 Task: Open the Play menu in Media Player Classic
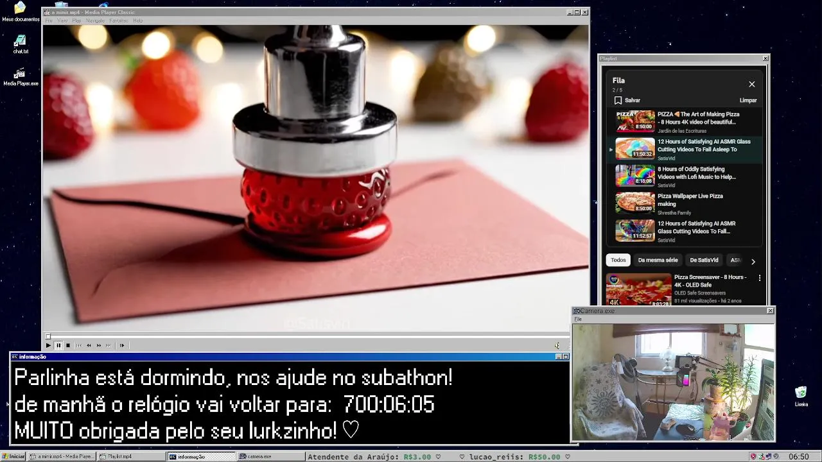tap(76, 21)
